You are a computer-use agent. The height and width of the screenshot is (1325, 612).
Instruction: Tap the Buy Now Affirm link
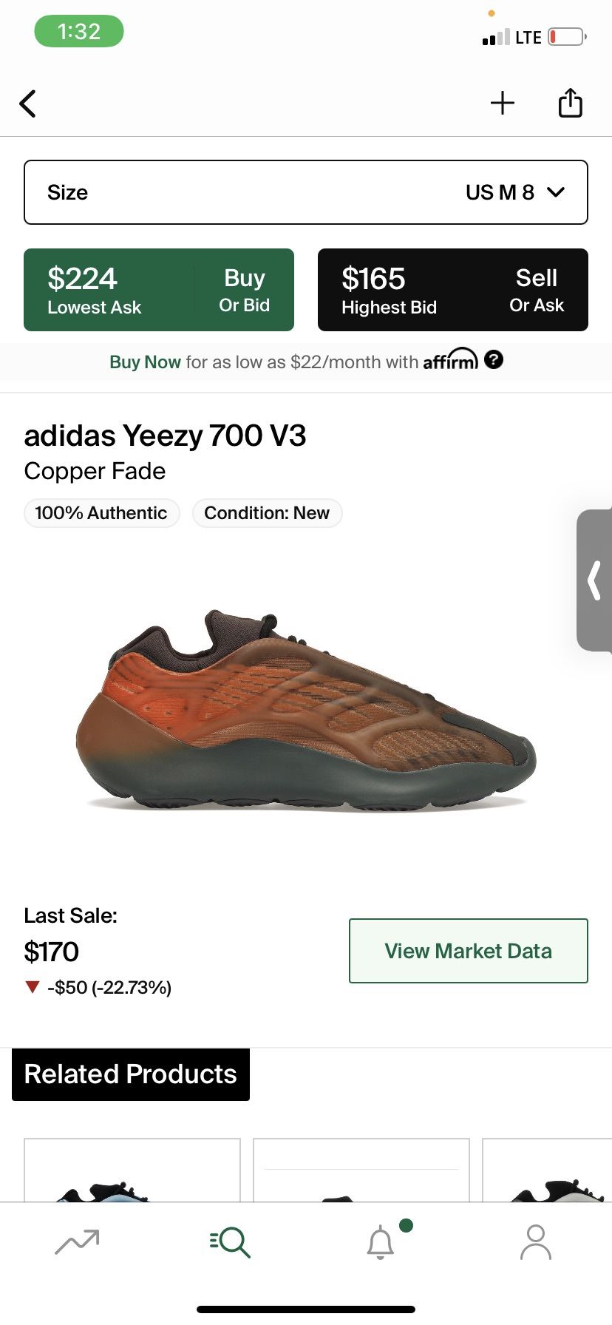point(145,362)
